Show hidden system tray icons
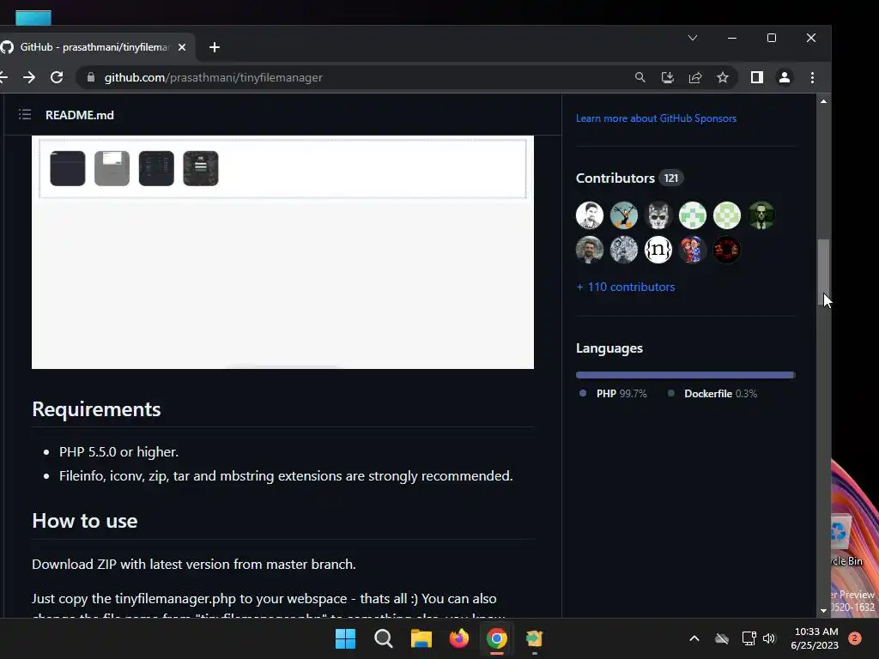 694,638
